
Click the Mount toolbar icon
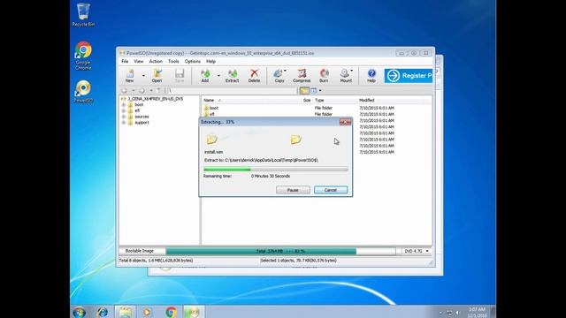tap(346, 76)
